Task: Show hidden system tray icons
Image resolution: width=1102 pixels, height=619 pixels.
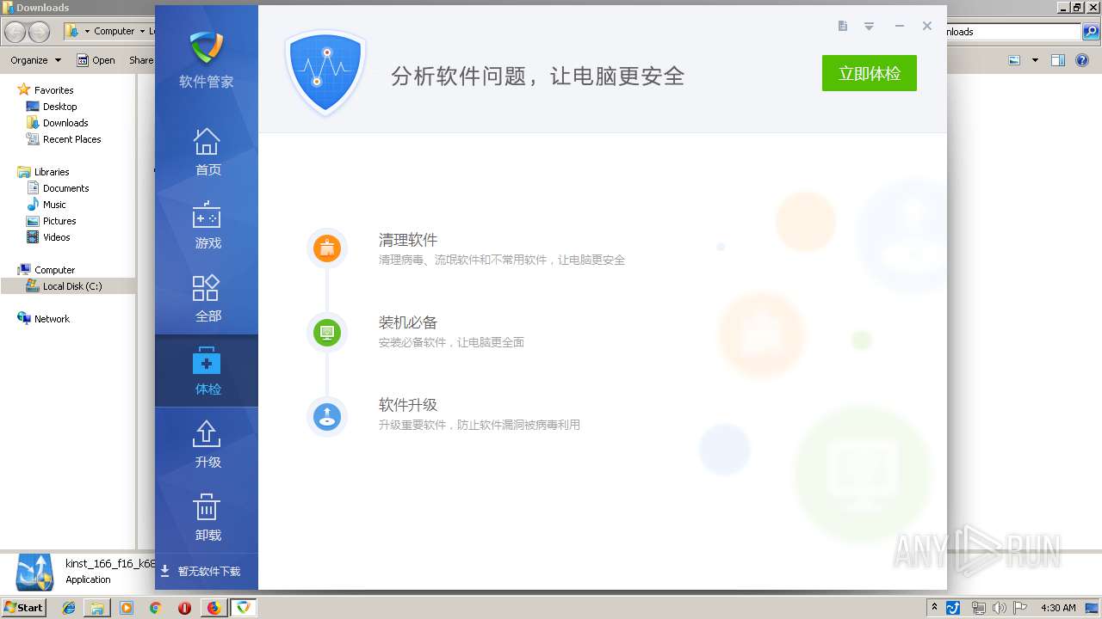Action: (x=934, y=608)
